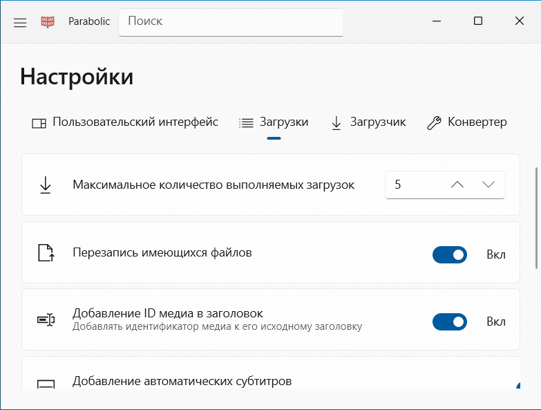Screen dimensions: 541x410
Task: Click the file overwrite icon
Action: coord(46,253)
